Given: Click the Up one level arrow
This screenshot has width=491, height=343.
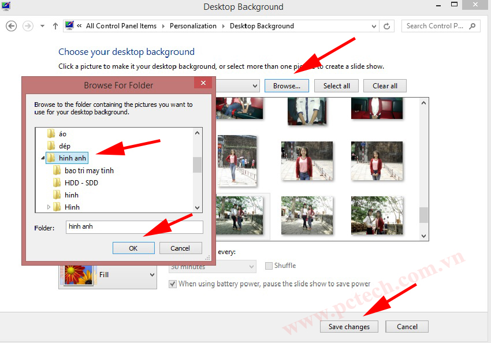Looking at the screenshot, I should [x=55, y=26].
